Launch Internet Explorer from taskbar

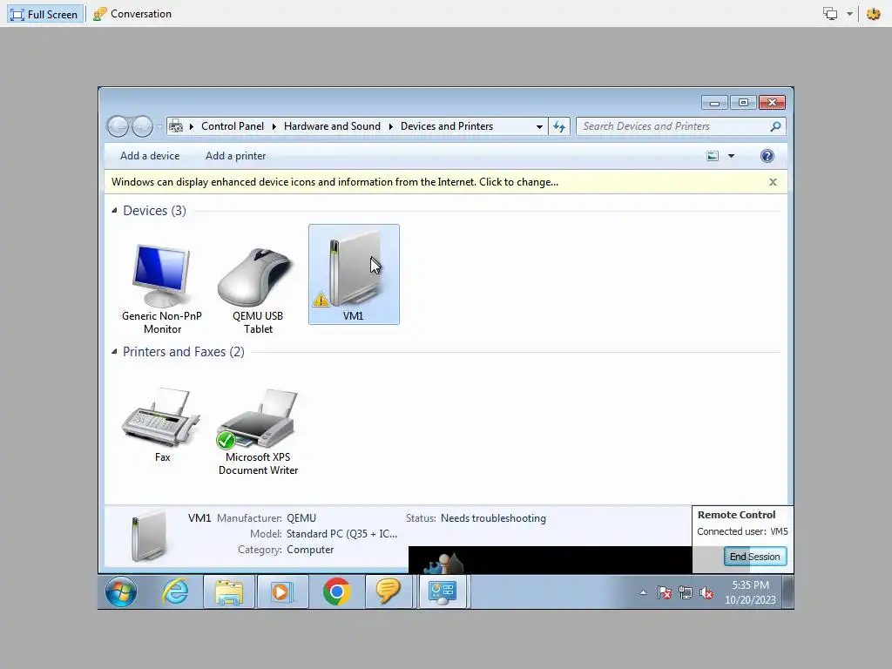point(175,591)
